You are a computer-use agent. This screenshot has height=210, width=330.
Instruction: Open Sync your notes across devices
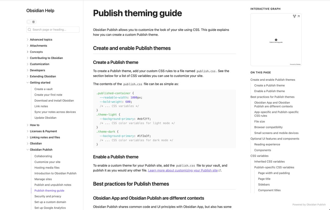55,112
